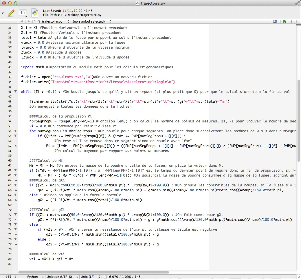Click the column number 1 in status bar
This screenshot has width=301, height=279.
pyautogui.click(x=15, y=277)
